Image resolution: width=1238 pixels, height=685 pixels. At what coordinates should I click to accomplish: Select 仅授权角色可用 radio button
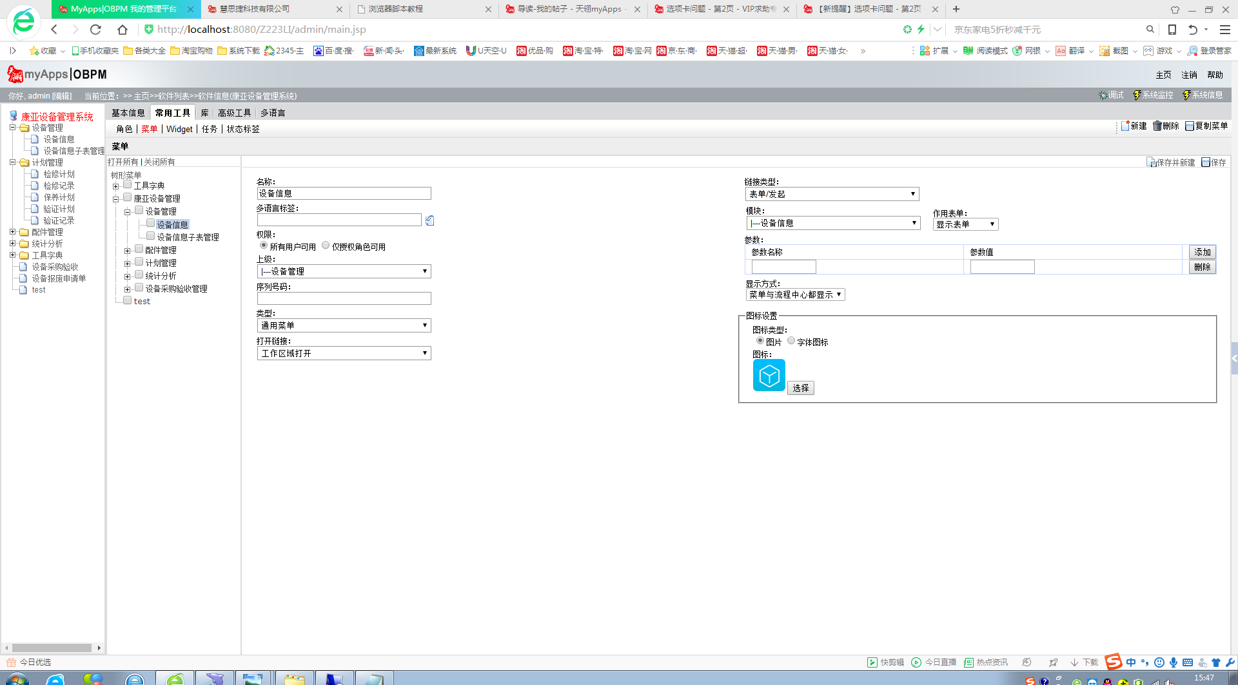[x=326, y=246]
